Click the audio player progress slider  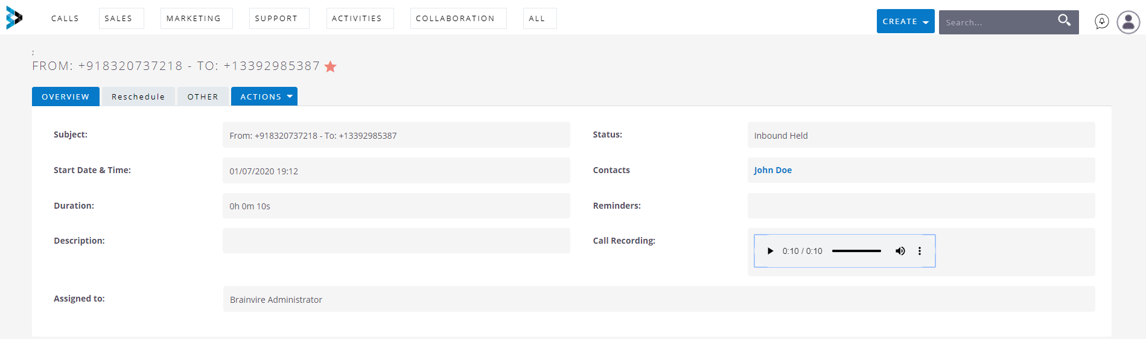tap(856, 251)
